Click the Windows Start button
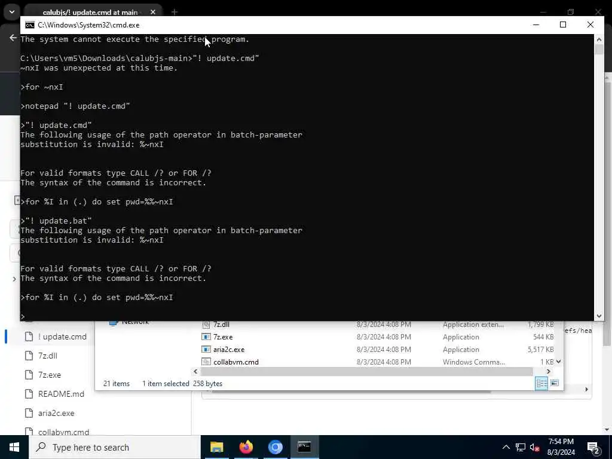612x459 pixels. click(x=14, y=447)
